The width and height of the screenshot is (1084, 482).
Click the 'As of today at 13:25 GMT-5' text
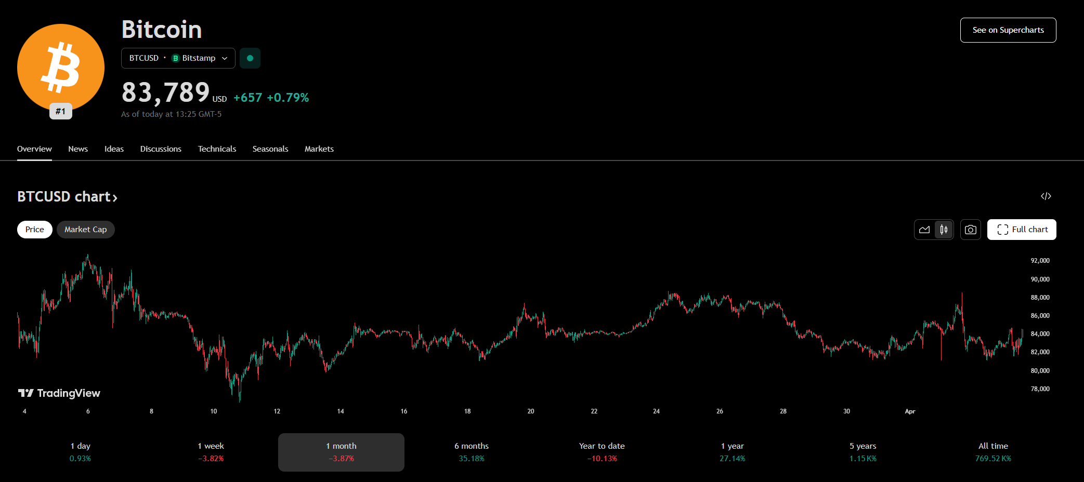pyautogui.click(x=172, y=114)
